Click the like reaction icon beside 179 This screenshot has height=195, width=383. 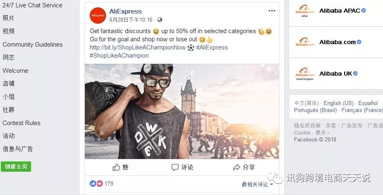(x=93, y=184)
